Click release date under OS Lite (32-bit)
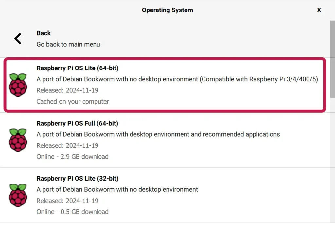The width and height of the screenshot is (335, 232). (67, 201)
